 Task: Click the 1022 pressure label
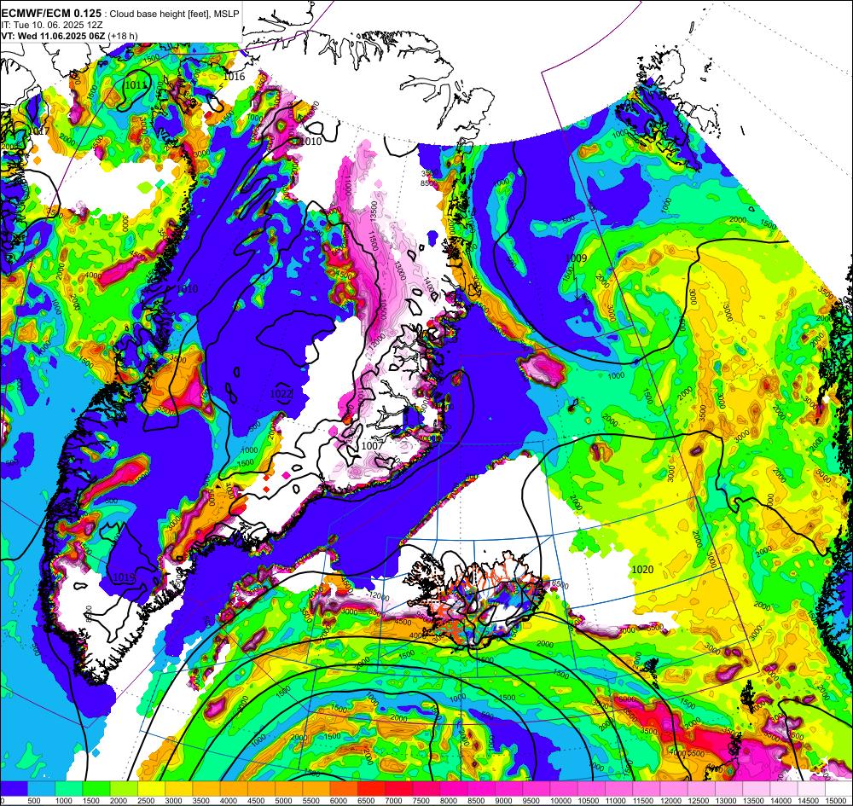tap(281, 393)
